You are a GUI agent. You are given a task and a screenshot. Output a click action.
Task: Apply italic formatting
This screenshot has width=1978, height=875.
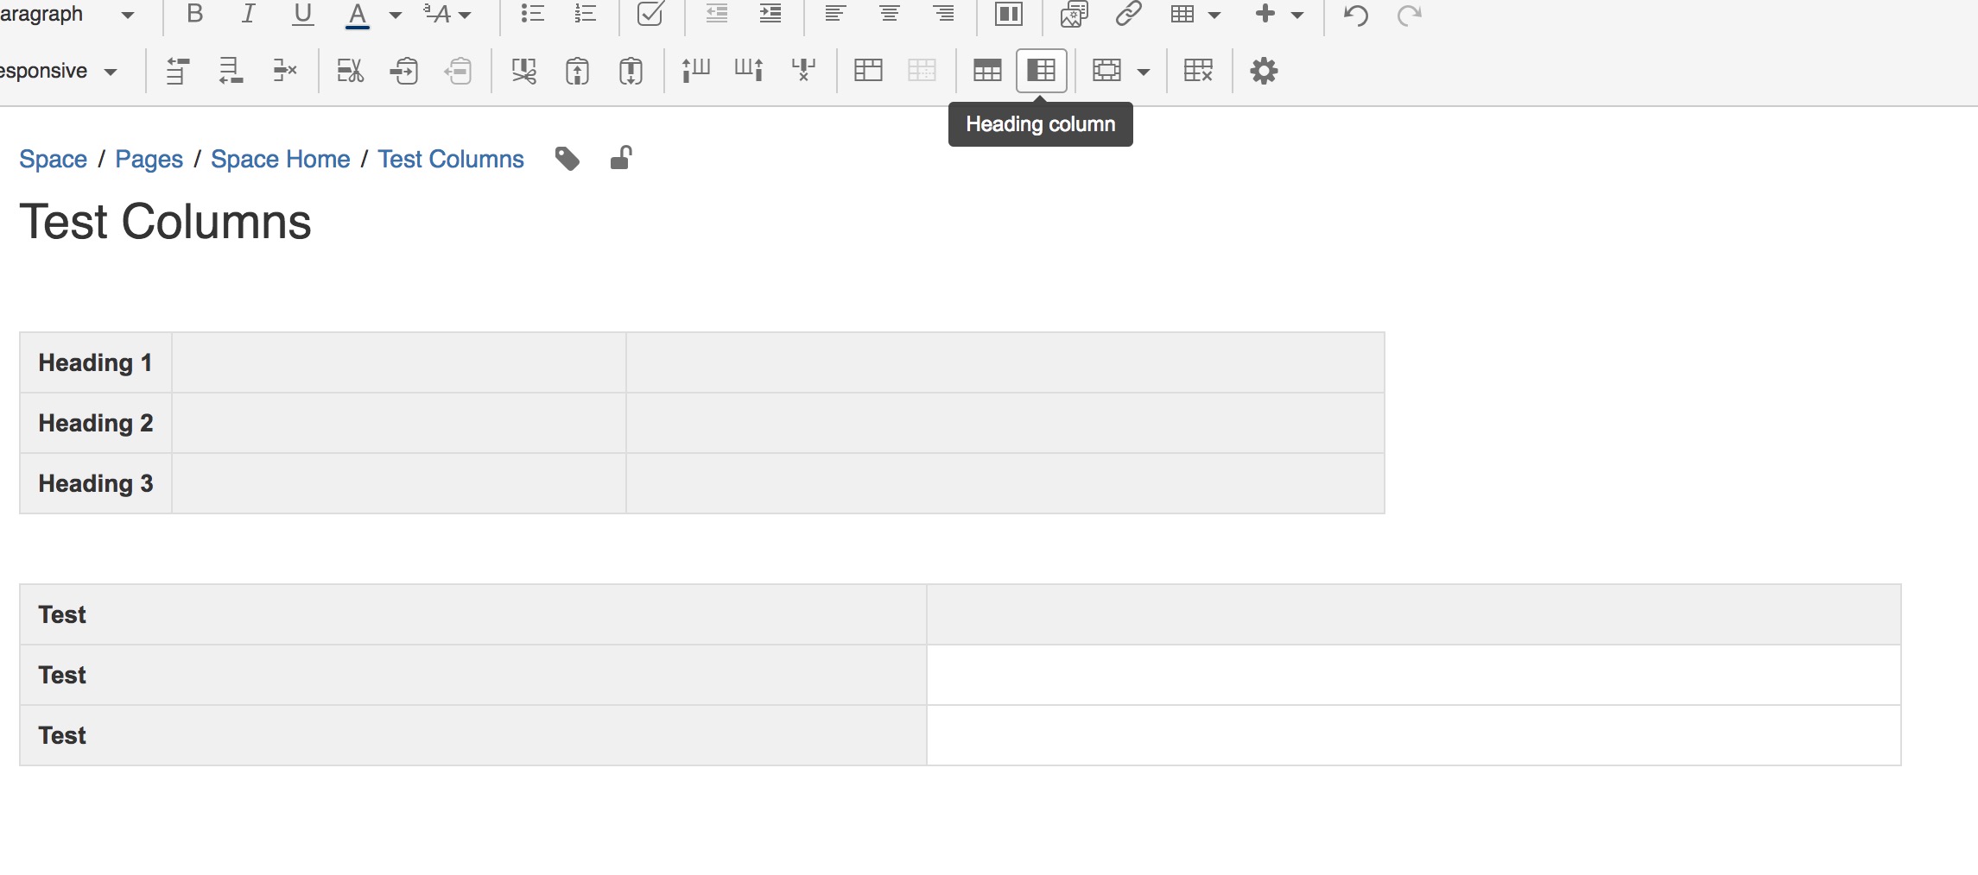click(248, 14)
